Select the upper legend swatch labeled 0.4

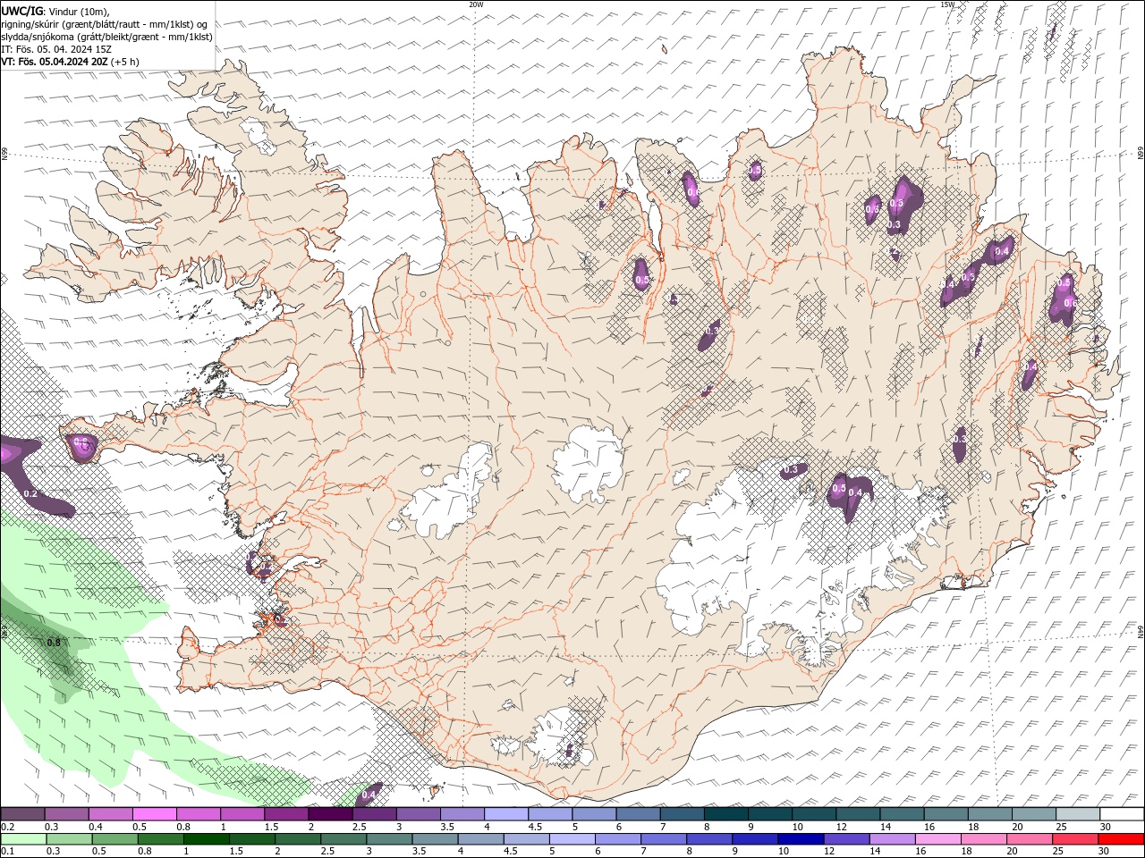[x=110, y=814]
